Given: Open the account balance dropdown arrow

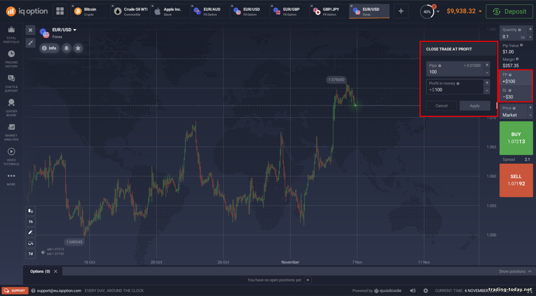Looking at the screenshot, I should tap(480, 11).
